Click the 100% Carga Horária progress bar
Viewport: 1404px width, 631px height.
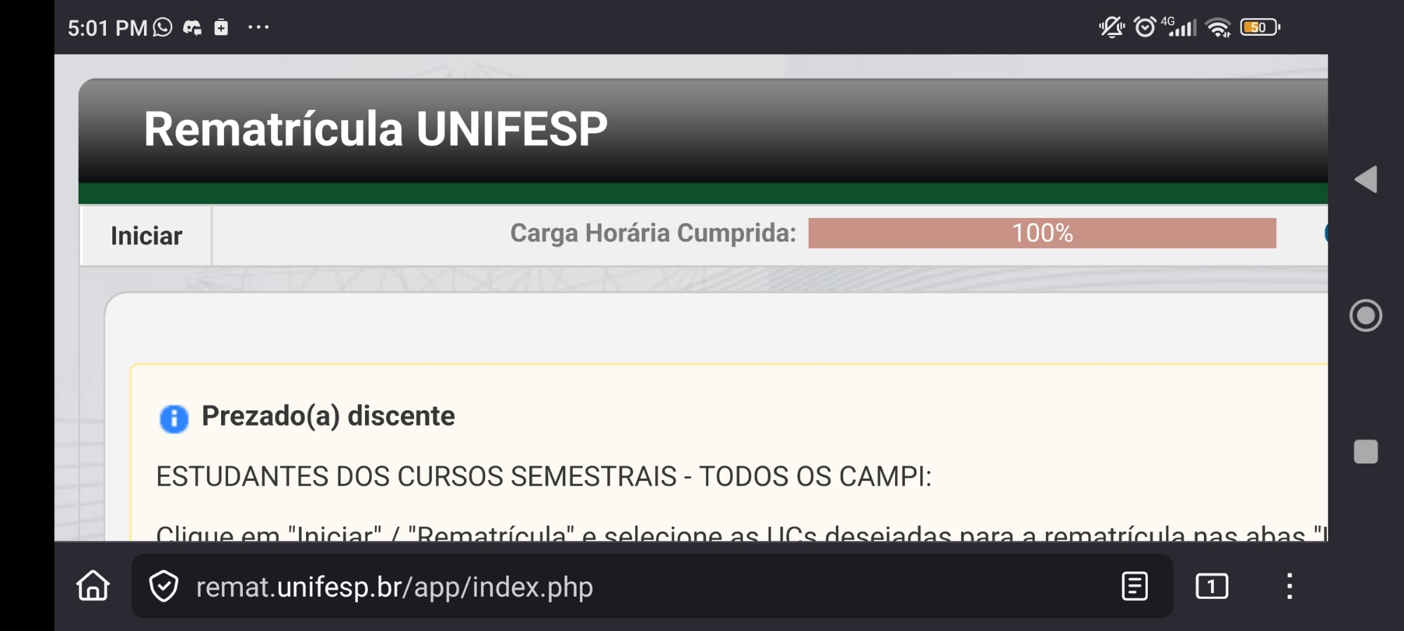[1042, 233]
